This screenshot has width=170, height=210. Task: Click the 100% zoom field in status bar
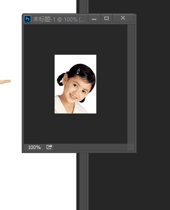[34, 147]
